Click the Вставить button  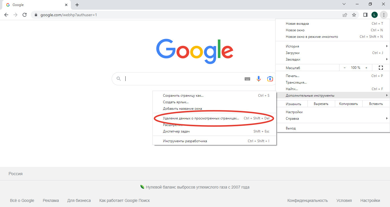[376, 104]
